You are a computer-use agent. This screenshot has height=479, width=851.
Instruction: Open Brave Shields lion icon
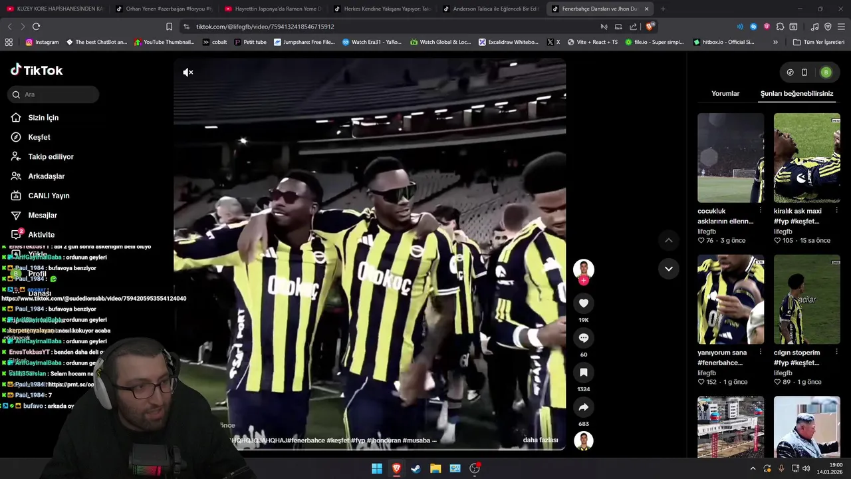tap(650, 27)
